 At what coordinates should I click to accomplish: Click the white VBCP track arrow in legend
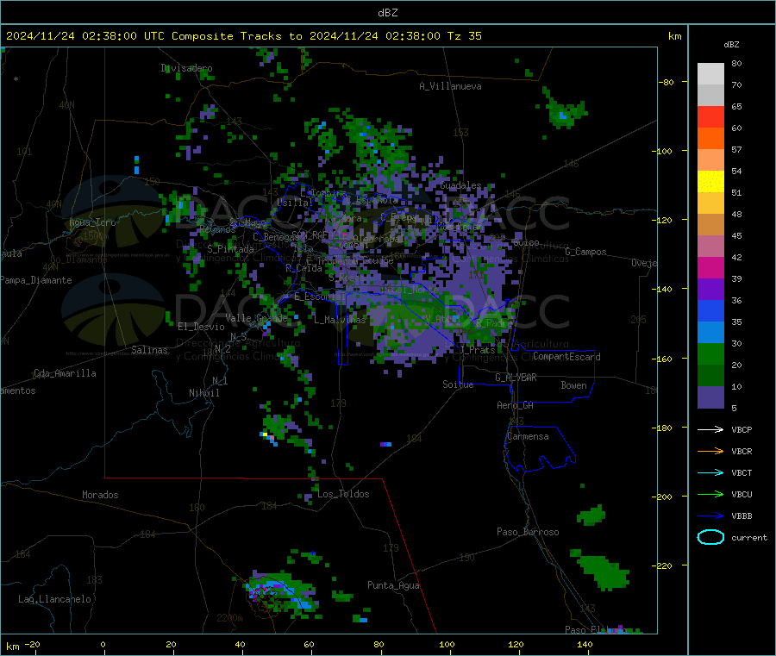click(x=710, y=429)
